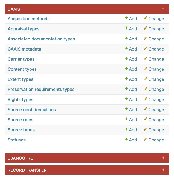174x177 pixels.
Task: Click Change pencil icon for Extent types
Action: [x=146, y=79]
